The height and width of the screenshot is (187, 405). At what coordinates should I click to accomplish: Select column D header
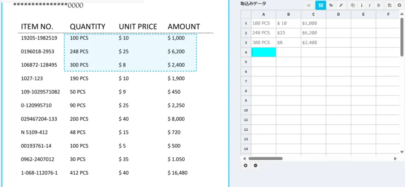[338, 15]
